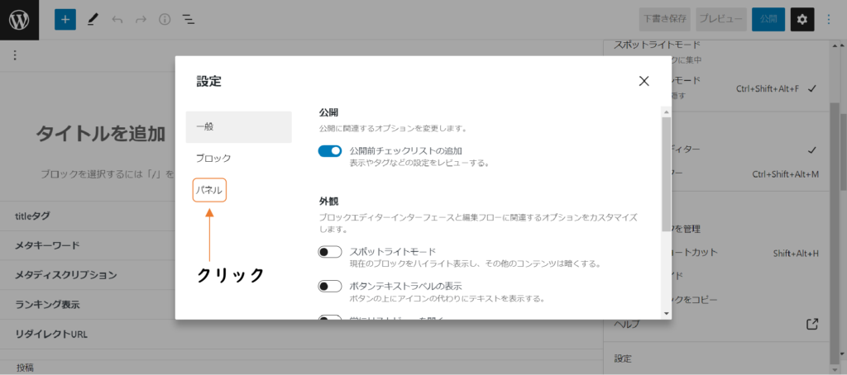This screenshot has width=847, height=375.
Task: Open the document info details icon
Action: [x=165, y=20]
